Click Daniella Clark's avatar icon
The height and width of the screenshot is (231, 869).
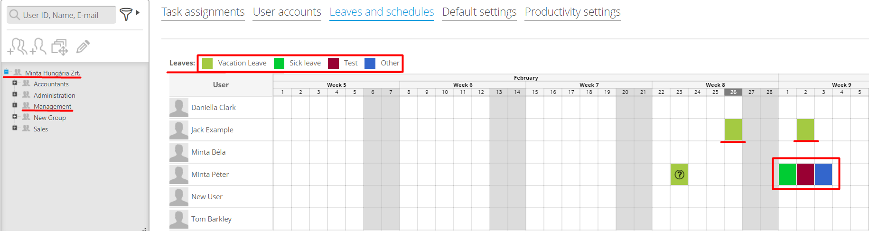178,108
